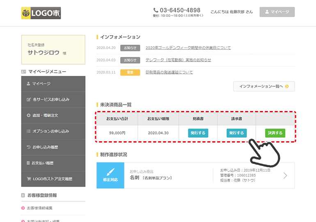The image size is (316, 222).
Task: Click the 未決済商品一覧 heading
Action: (x=116, y=105)
